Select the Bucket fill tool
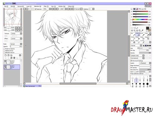Viewport: 155px width, 118px height. [133, 42]
